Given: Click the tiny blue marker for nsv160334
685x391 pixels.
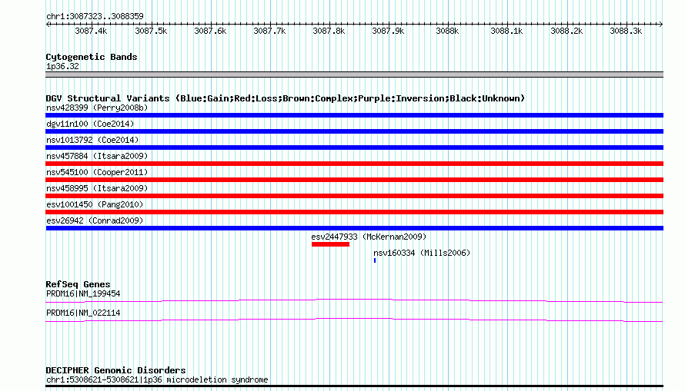Looking at the screenshot, I should [x=375, y=260].
